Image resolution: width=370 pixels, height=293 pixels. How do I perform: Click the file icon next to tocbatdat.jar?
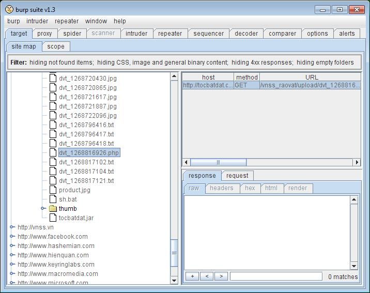coord(53,218)
